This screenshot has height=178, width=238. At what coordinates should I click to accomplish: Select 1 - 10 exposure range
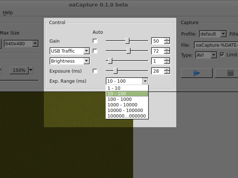coord(127,88)
